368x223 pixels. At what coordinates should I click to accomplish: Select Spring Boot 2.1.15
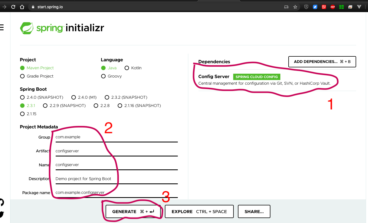28,114
